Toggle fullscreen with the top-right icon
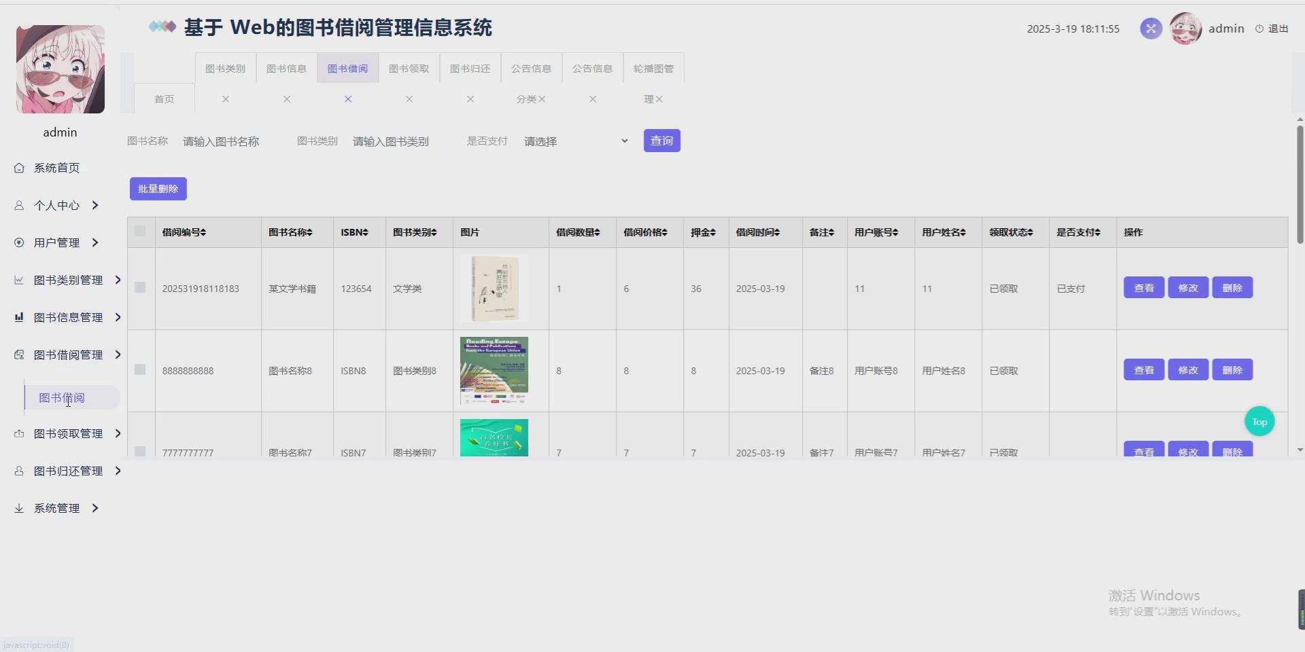This screenshot has height=652, width=1305. point(1150,29)
